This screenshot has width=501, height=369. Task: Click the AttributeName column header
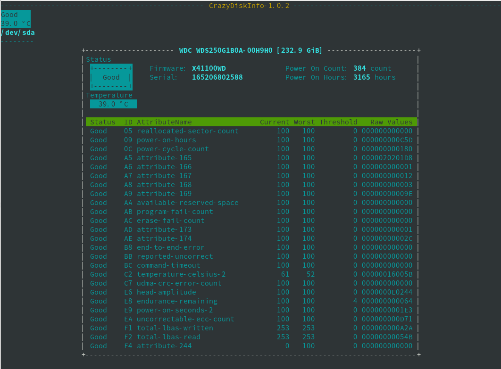(x=164, y=122)
